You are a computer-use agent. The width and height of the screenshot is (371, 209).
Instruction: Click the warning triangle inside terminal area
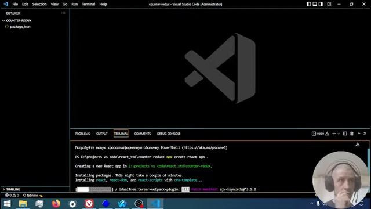pos(358,145)
